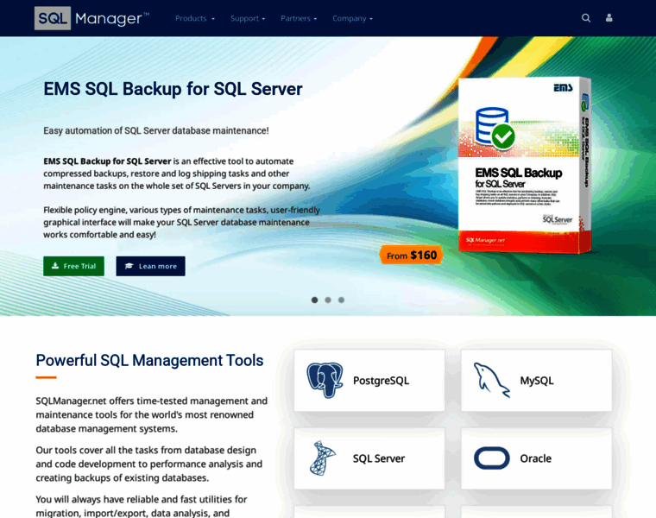Click the Lean more button

coord(150,266)
